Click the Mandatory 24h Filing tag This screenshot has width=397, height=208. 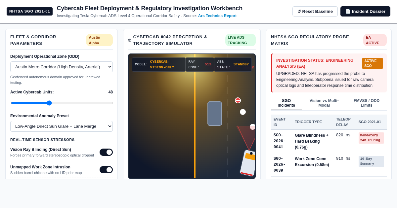tap(371, 138)
